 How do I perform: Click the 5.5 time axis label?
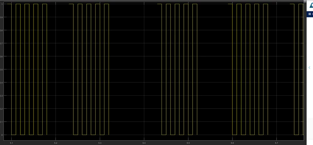coord(188,143)
